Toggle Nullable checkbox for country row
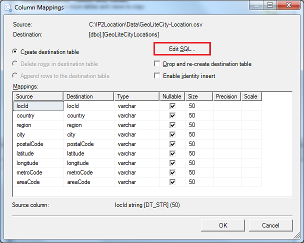Viewport: 304px width, 243px height. pyautogui.click(x=172, y=115)
